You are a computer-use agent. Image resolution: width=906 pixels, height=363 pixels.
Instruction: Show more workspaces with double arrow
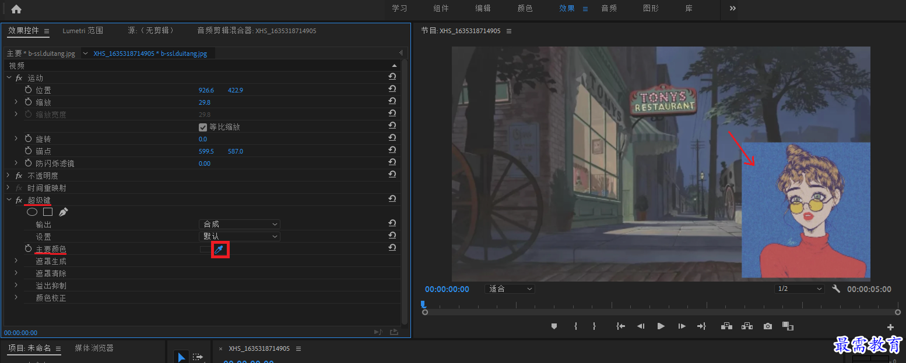pos(733,8)
